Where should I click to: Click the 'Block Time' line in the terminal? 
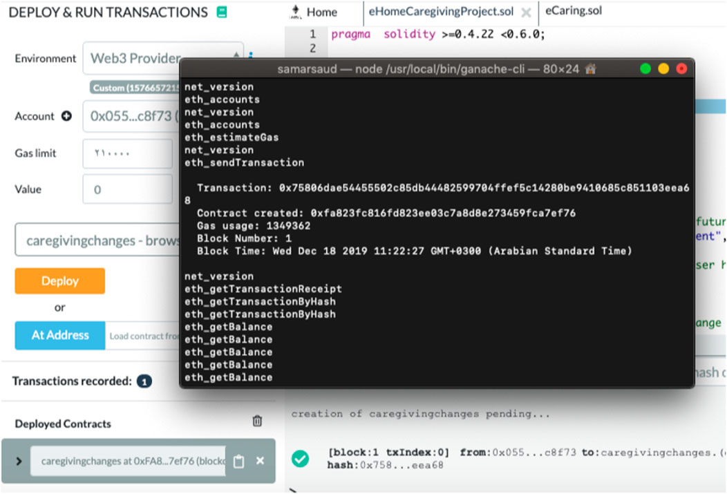click(415, 251)
